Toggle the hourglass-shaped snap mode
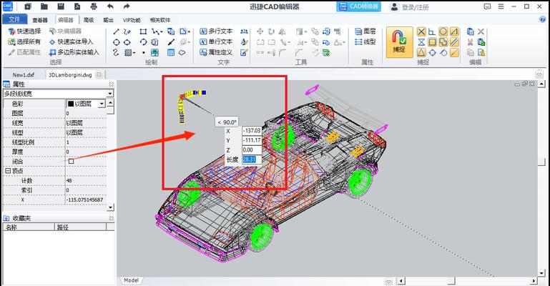 (x=421, y=42)
